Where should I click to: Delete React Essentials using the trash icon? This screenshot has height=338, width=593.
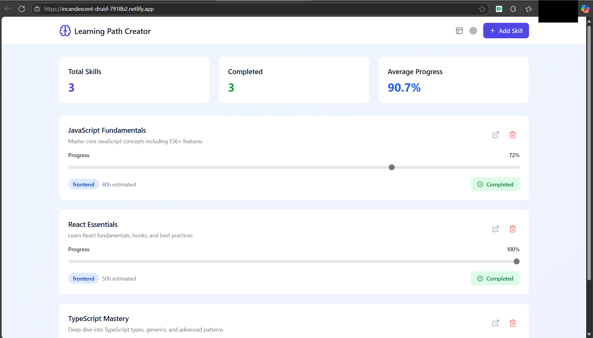coord(513,229)
